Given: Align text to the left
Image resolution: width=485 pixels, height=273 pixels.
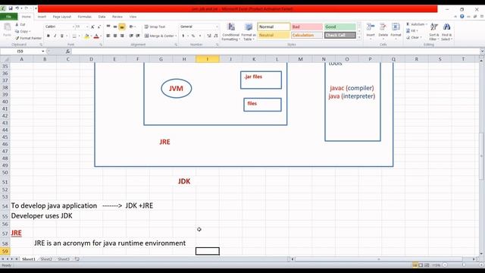Looking at the screenshot, I should [x=108, y=36].
